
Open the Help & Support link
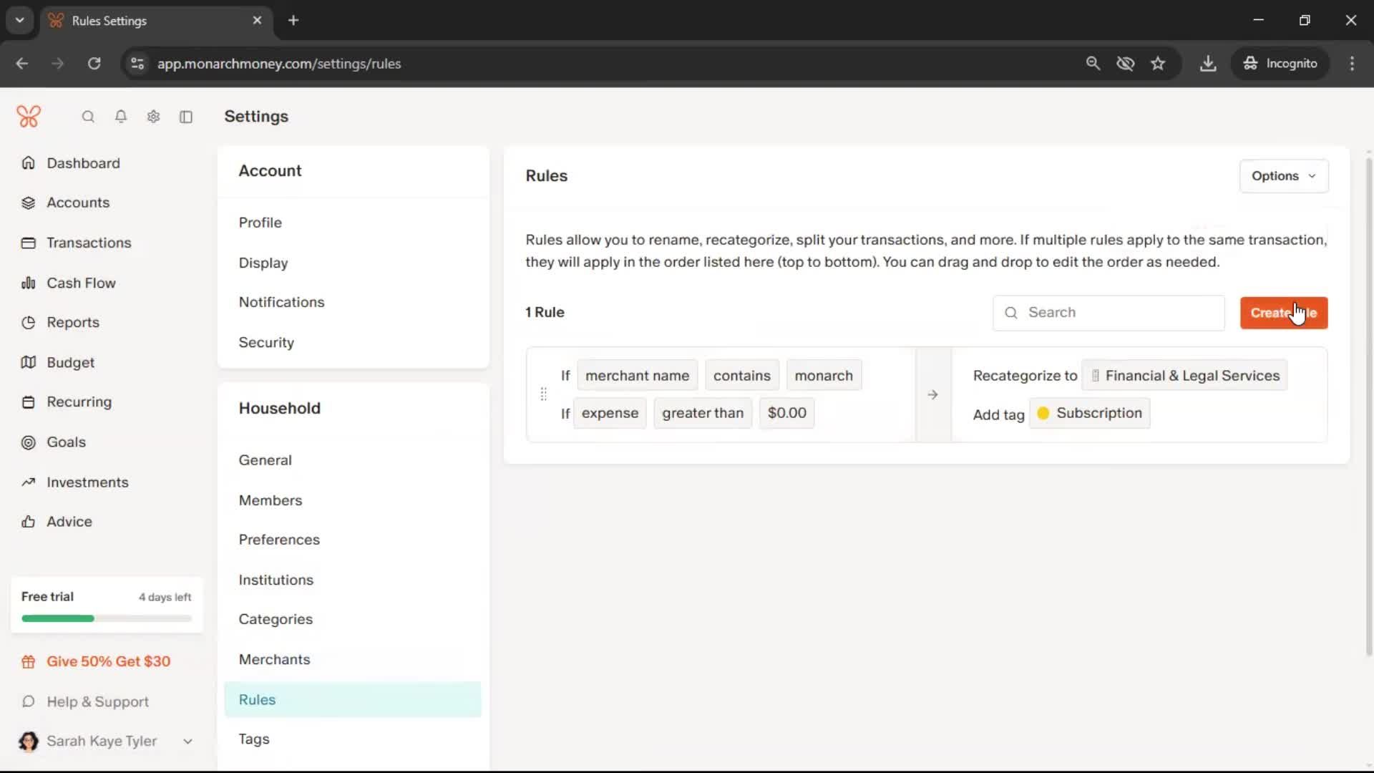[97, 702]
